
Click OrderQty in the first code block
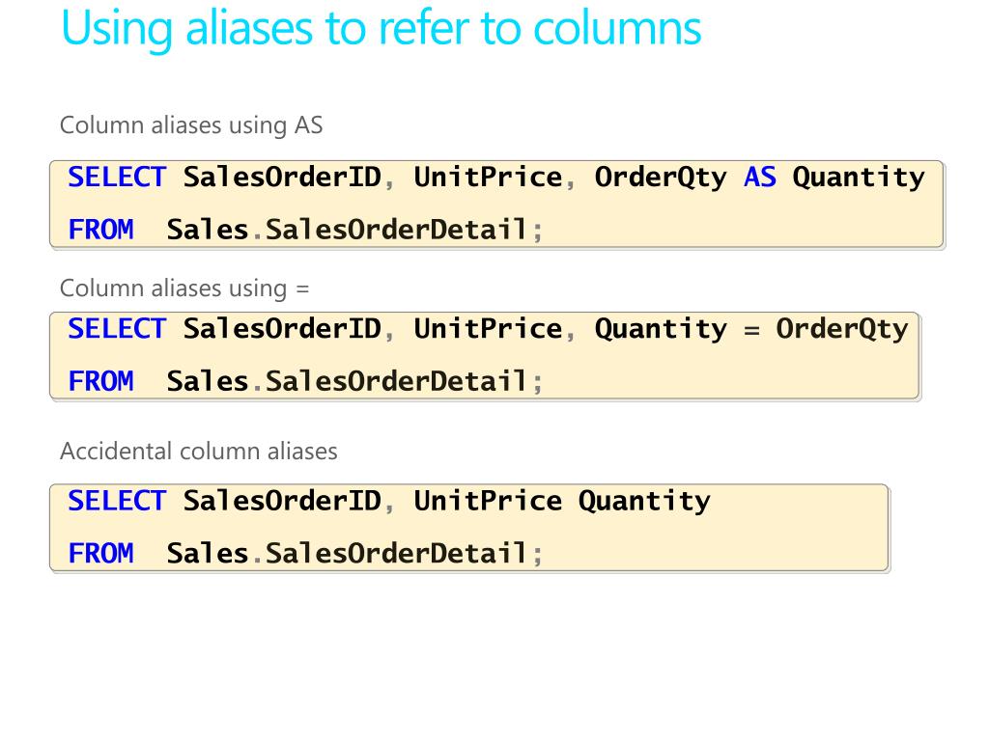point(661,178)
